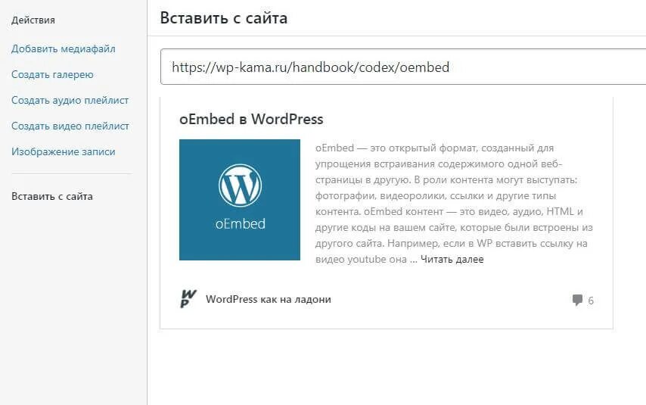Open Изображение записи option
The height and width of the screenshot is (405, 646).
[63, 151]
